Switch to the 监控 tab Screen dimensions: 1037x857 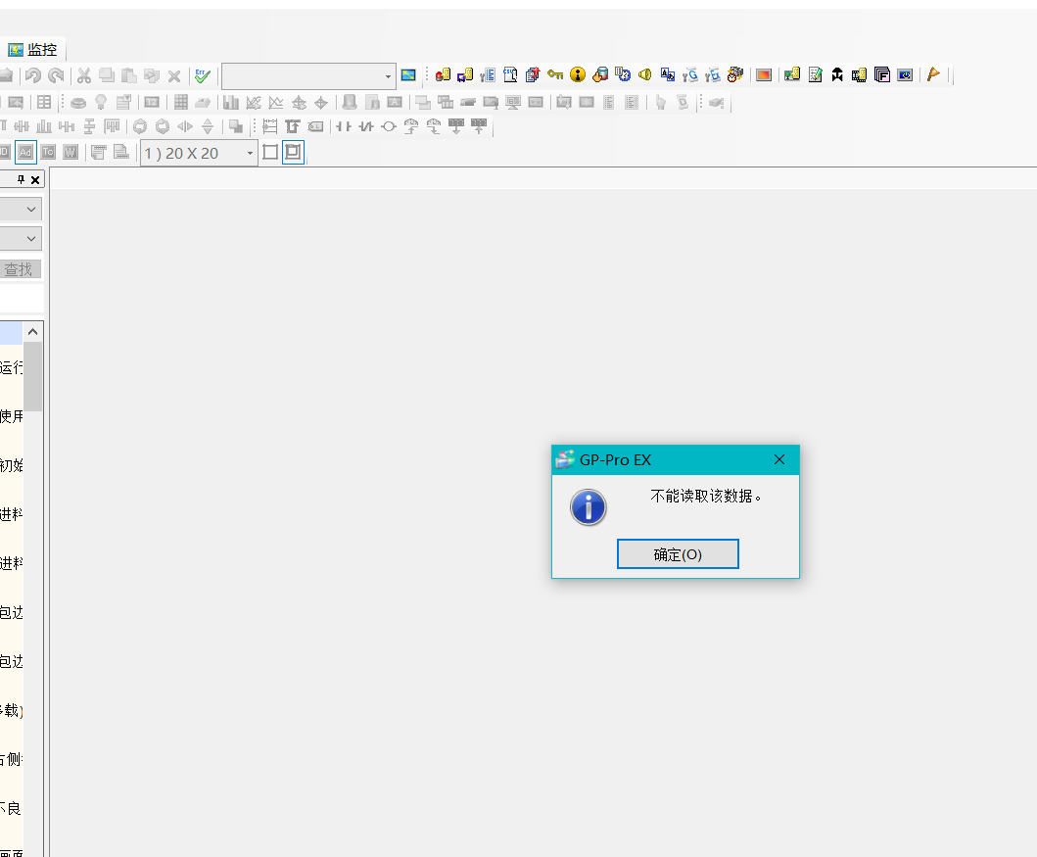point(32,49)
